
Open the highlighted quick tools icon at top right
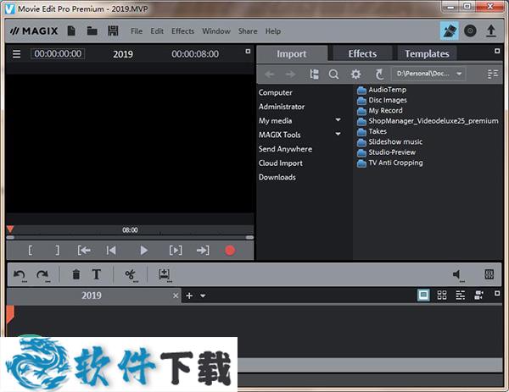450,31
